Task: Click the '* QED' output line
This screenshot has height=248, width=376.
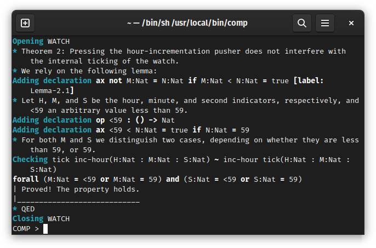Action: (24, 209)
